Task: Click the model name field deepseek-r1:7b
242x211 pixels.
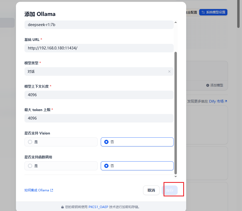Action: (99, 25)
